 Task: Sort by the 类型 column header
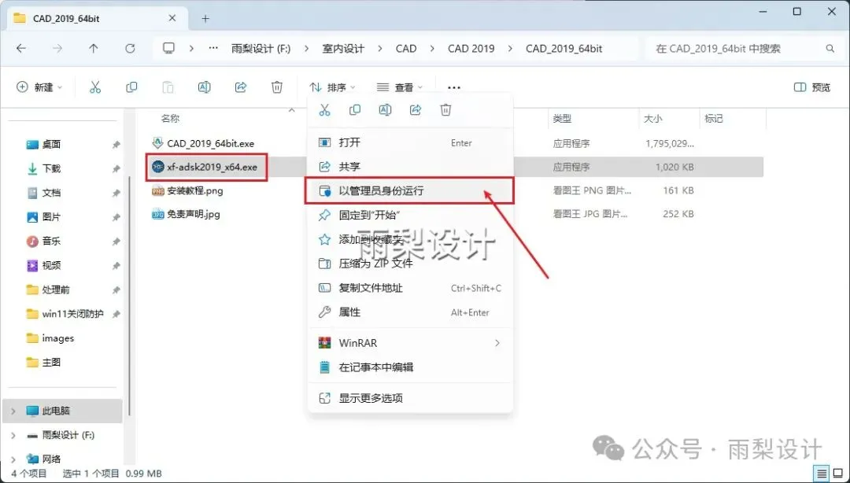coord(562,118)
